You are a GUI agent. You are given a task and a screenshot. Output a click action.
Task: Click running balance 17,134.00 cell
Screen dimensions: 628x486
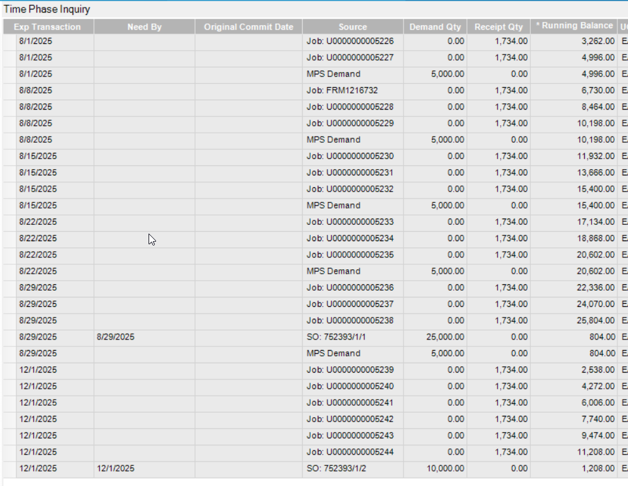point(574,222)
